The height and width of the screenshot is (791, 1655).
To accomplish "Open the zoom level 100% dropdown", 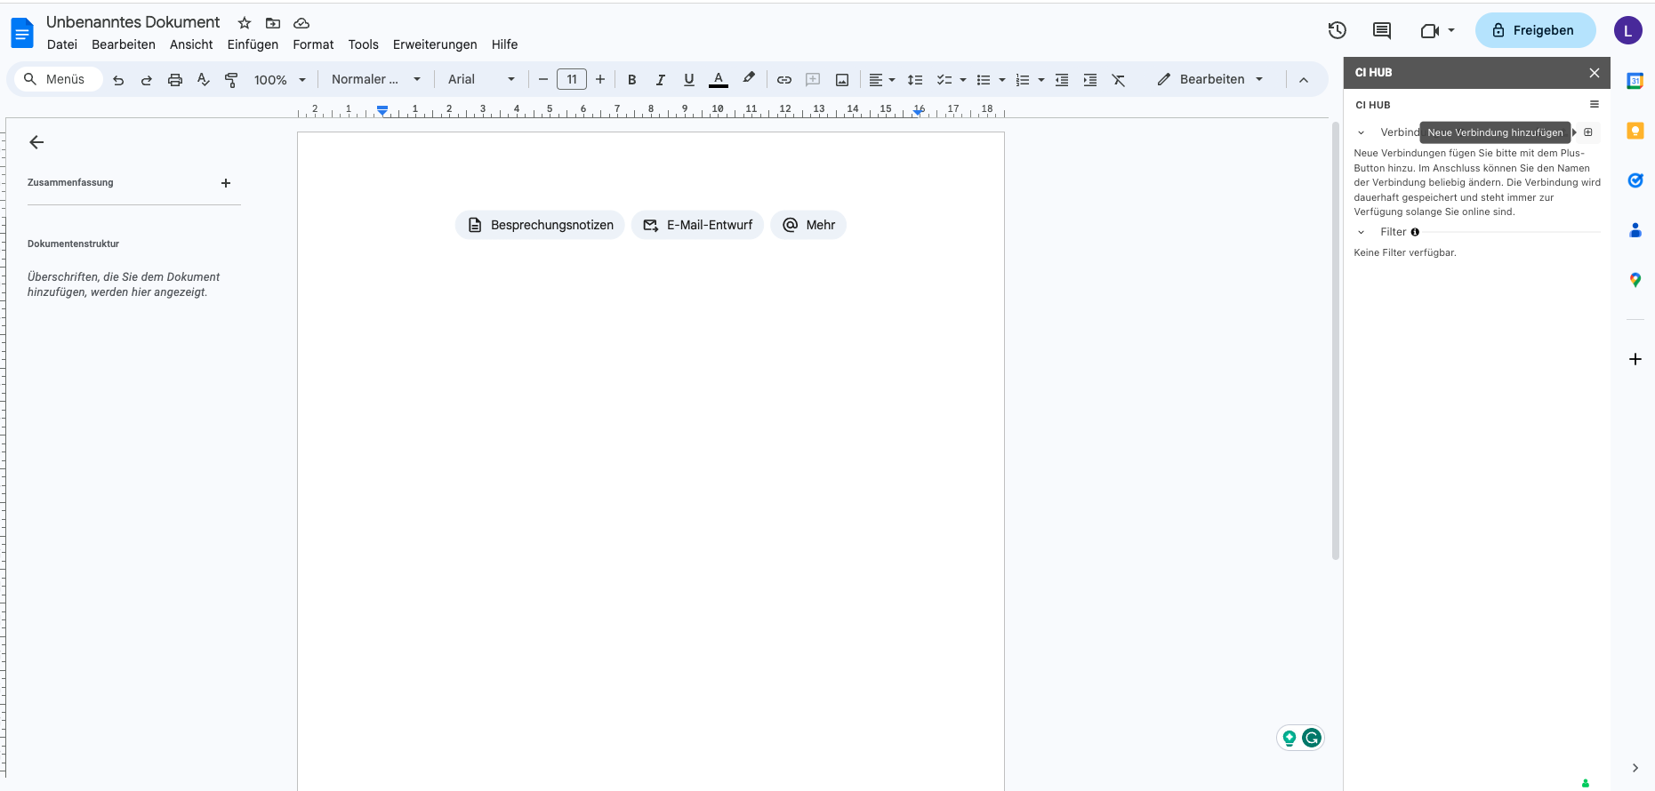I will [x=279, y=80].
